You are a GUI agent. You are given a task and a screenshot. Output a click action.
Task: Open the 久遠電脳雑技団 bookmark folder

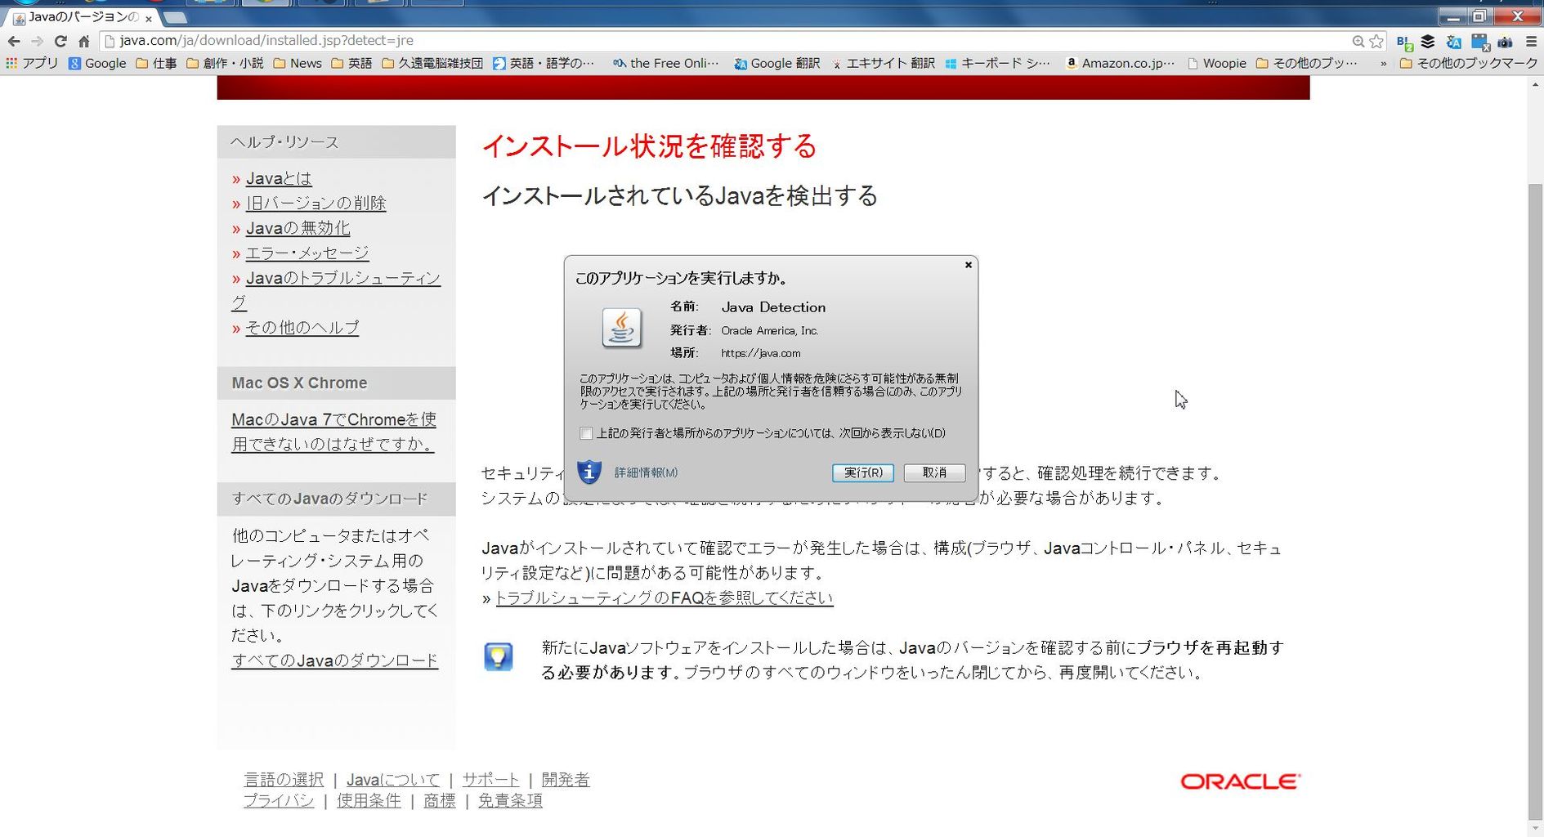coord(432,63)
